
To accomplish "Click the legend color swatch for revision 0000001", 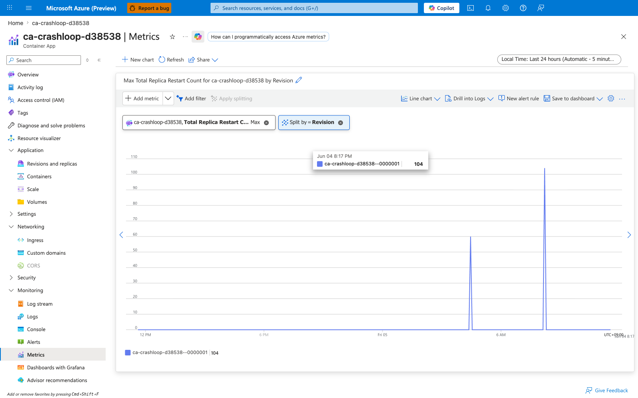I will (128, 353).
